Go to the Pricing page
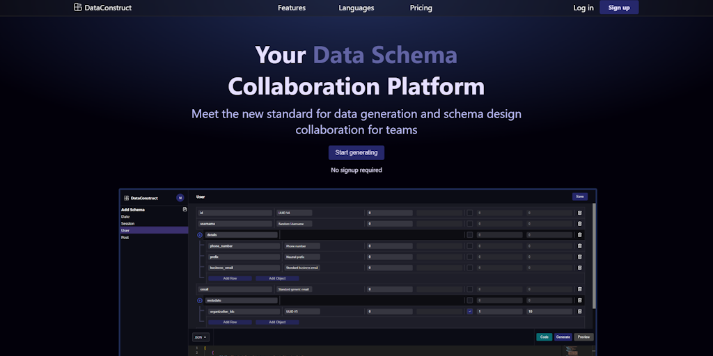This screenshot has height=356, width=713. tap(421, 8)
